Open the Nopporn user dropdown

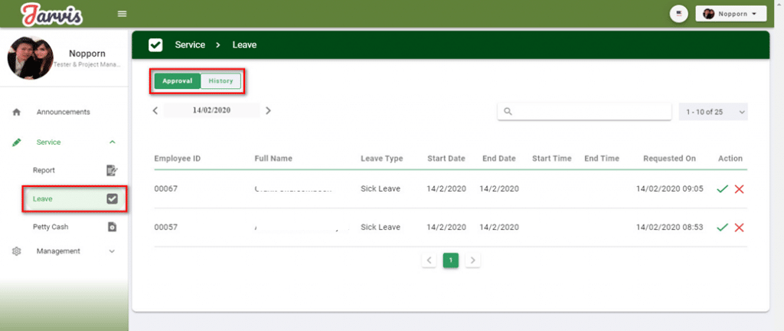(730, 14)
